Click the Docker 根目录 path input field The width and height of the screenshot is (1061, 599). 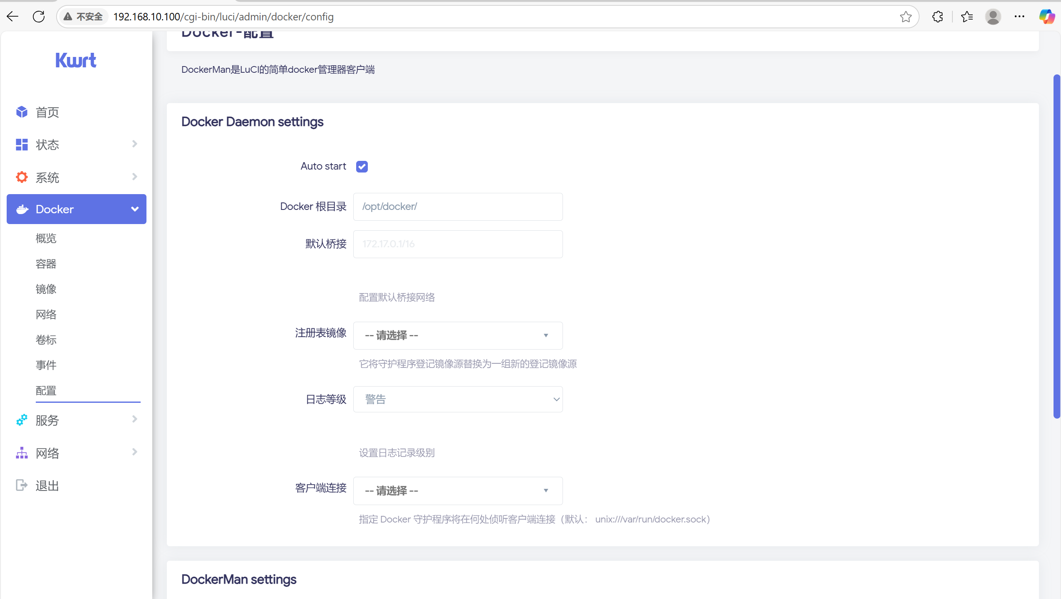click(x=458, y=207)
